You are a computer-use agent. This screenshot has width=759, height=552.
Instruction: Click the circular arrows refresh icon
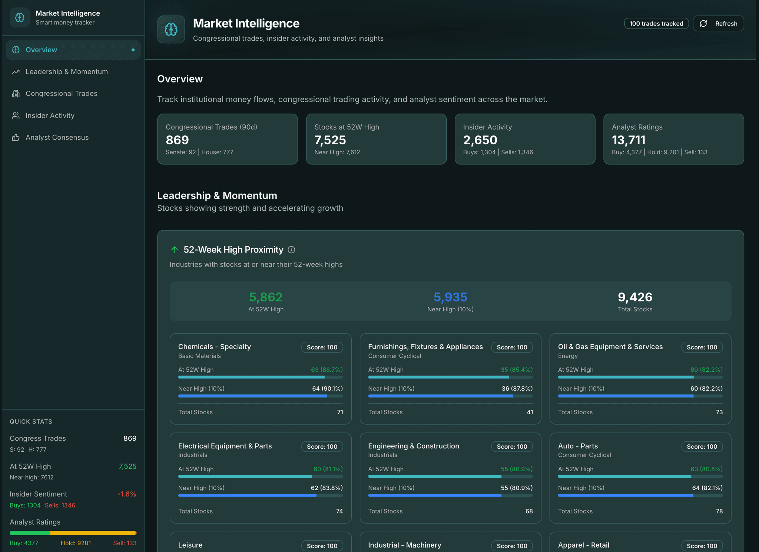pos(703,24)
